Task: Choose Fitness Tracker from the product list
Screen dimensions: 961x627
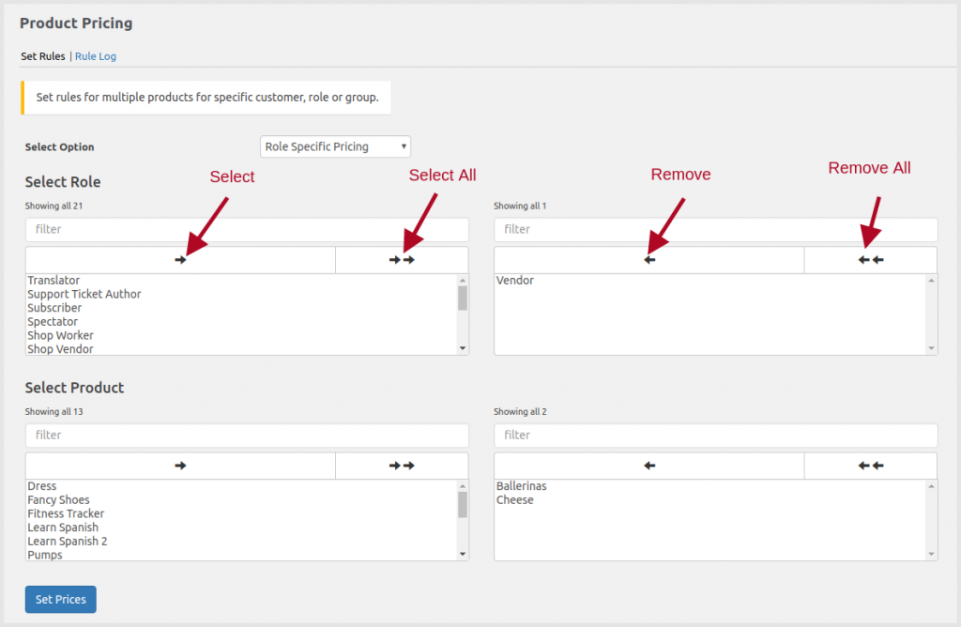Action: coord(66,513)
